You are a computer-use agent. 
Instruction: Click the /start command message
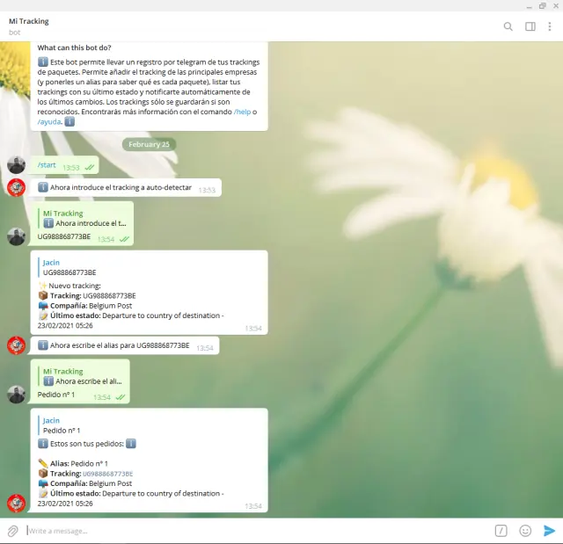click(46, 165)
